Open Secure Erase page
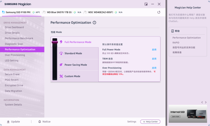The width and height of the screenshot is (210, 126). pyautogui.click(x=12, y=74)
